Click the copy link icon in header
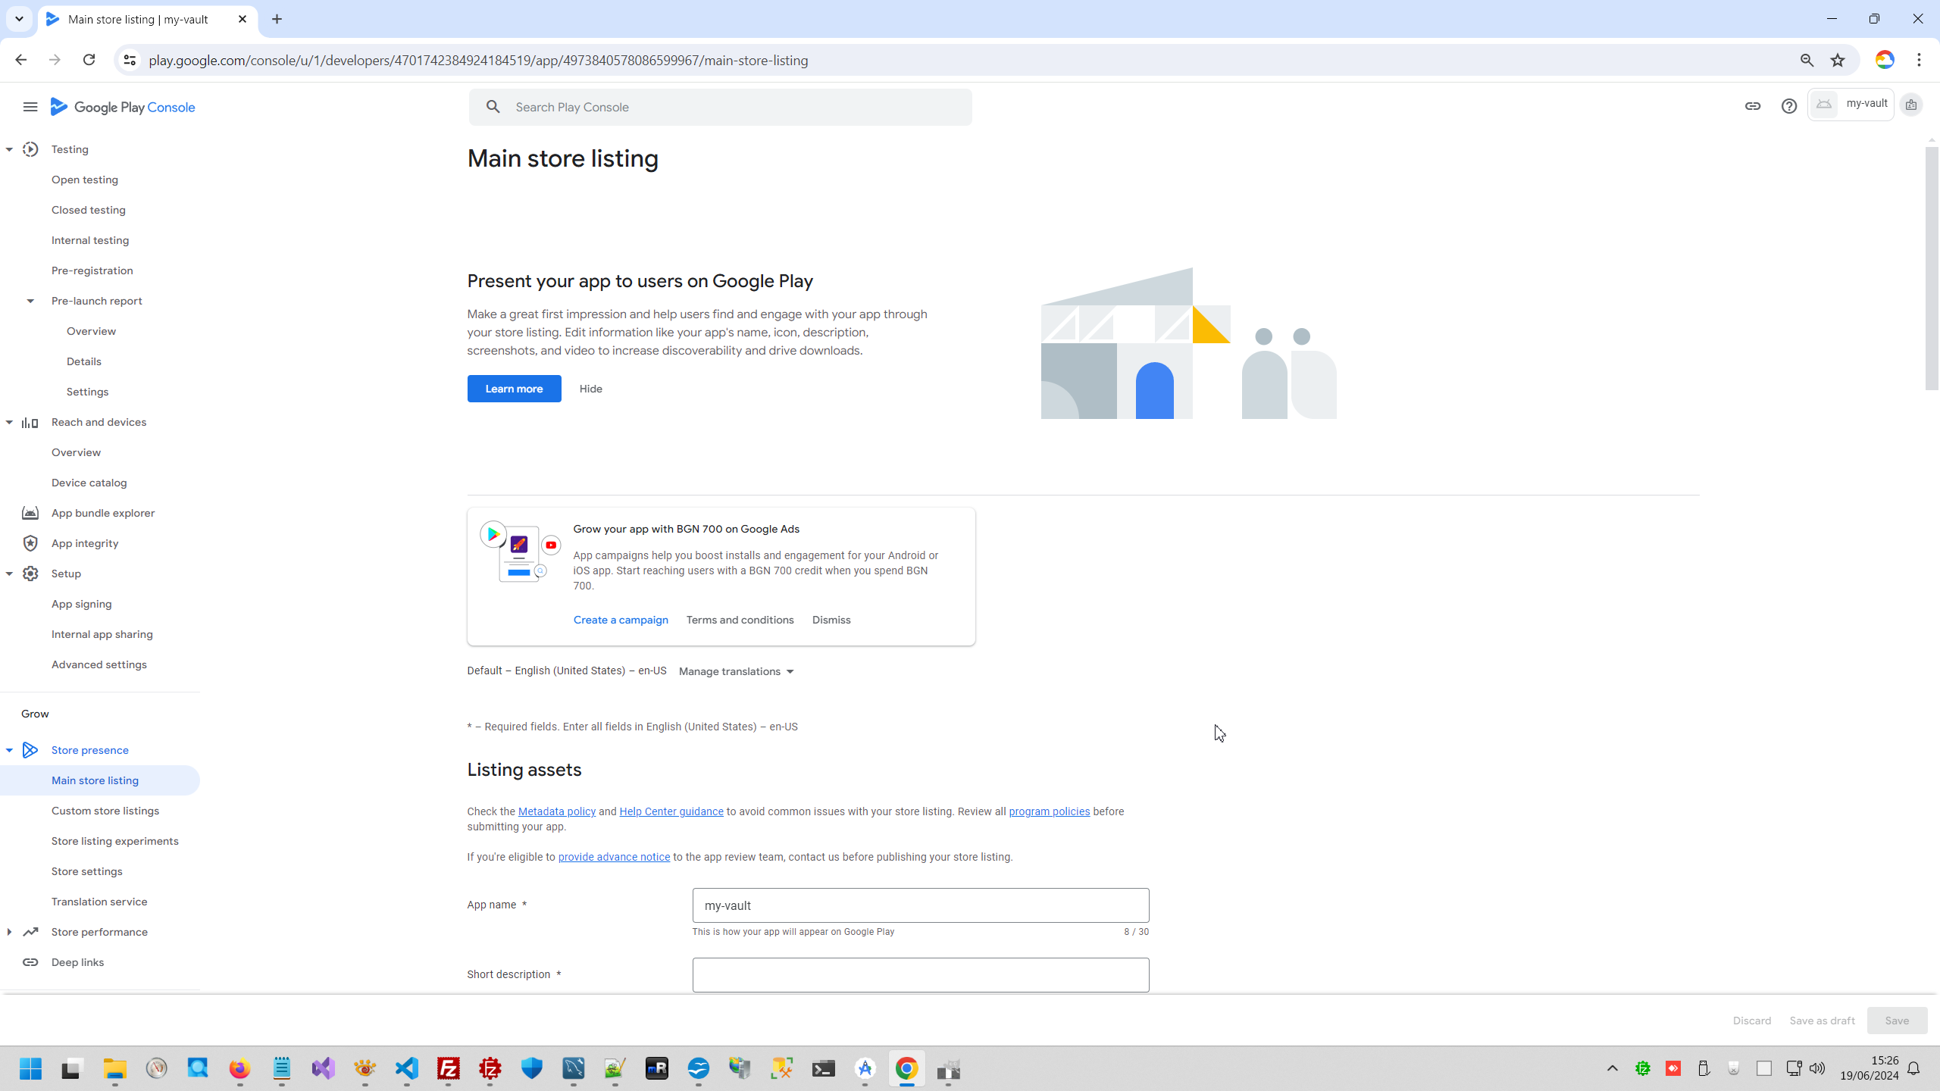This screenshot has width=1940, height=1091. click(1752, 106)
